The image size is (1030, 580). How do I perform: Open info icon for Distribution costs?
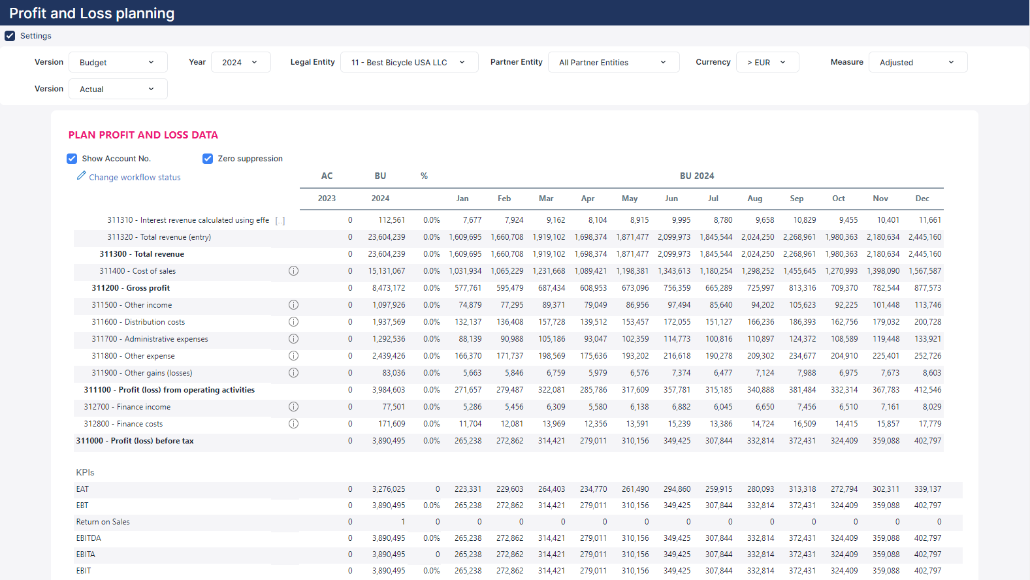pyautogui.click(x=293, y=322)
